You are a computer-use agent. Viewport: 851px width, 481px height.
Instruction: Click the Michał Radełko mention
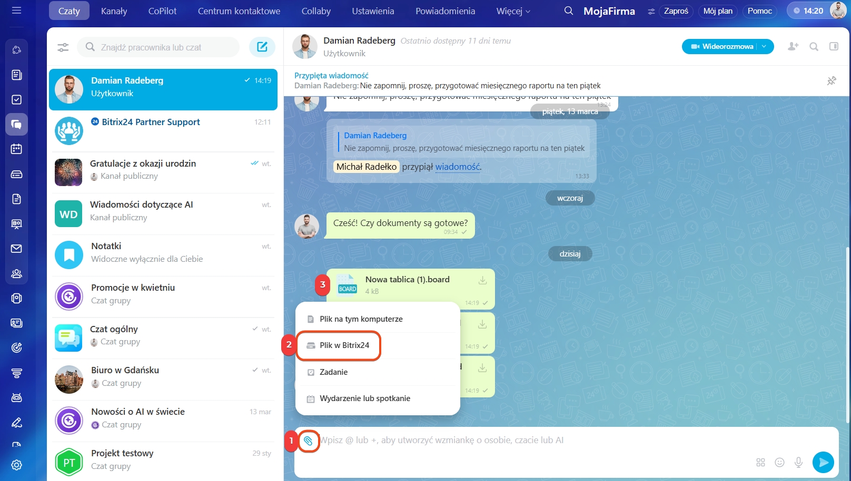(367, 167)
